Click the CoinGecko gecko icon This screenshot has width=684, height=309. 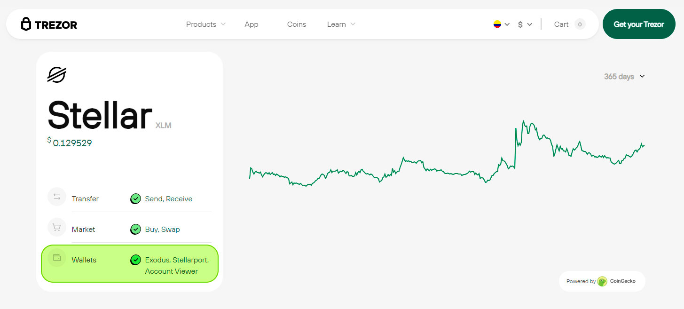tap(602, 281)
